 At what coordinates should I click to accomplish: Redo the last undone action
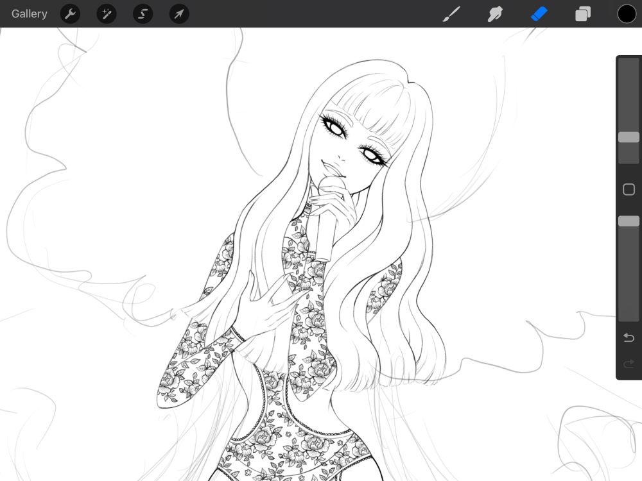[x=629, y=364]
